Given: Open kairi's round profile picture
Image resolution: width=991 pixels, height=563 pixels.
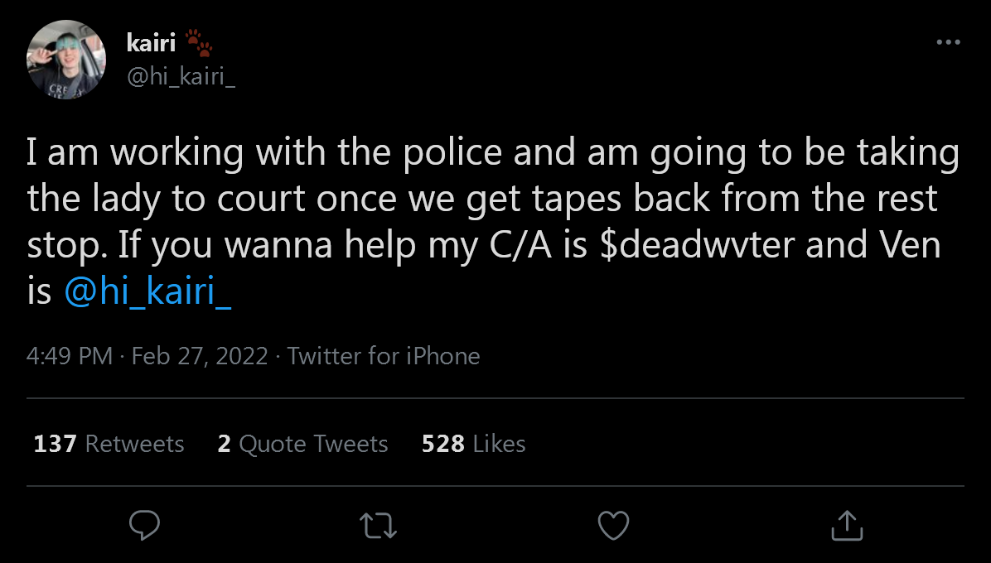Looking at the screenshot, I should pos(65,60).
